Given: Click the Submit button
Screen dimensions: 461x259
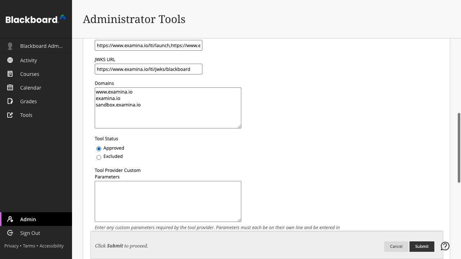Looking at the screenshot, I should pyautogui.click(x=422, y=246).
